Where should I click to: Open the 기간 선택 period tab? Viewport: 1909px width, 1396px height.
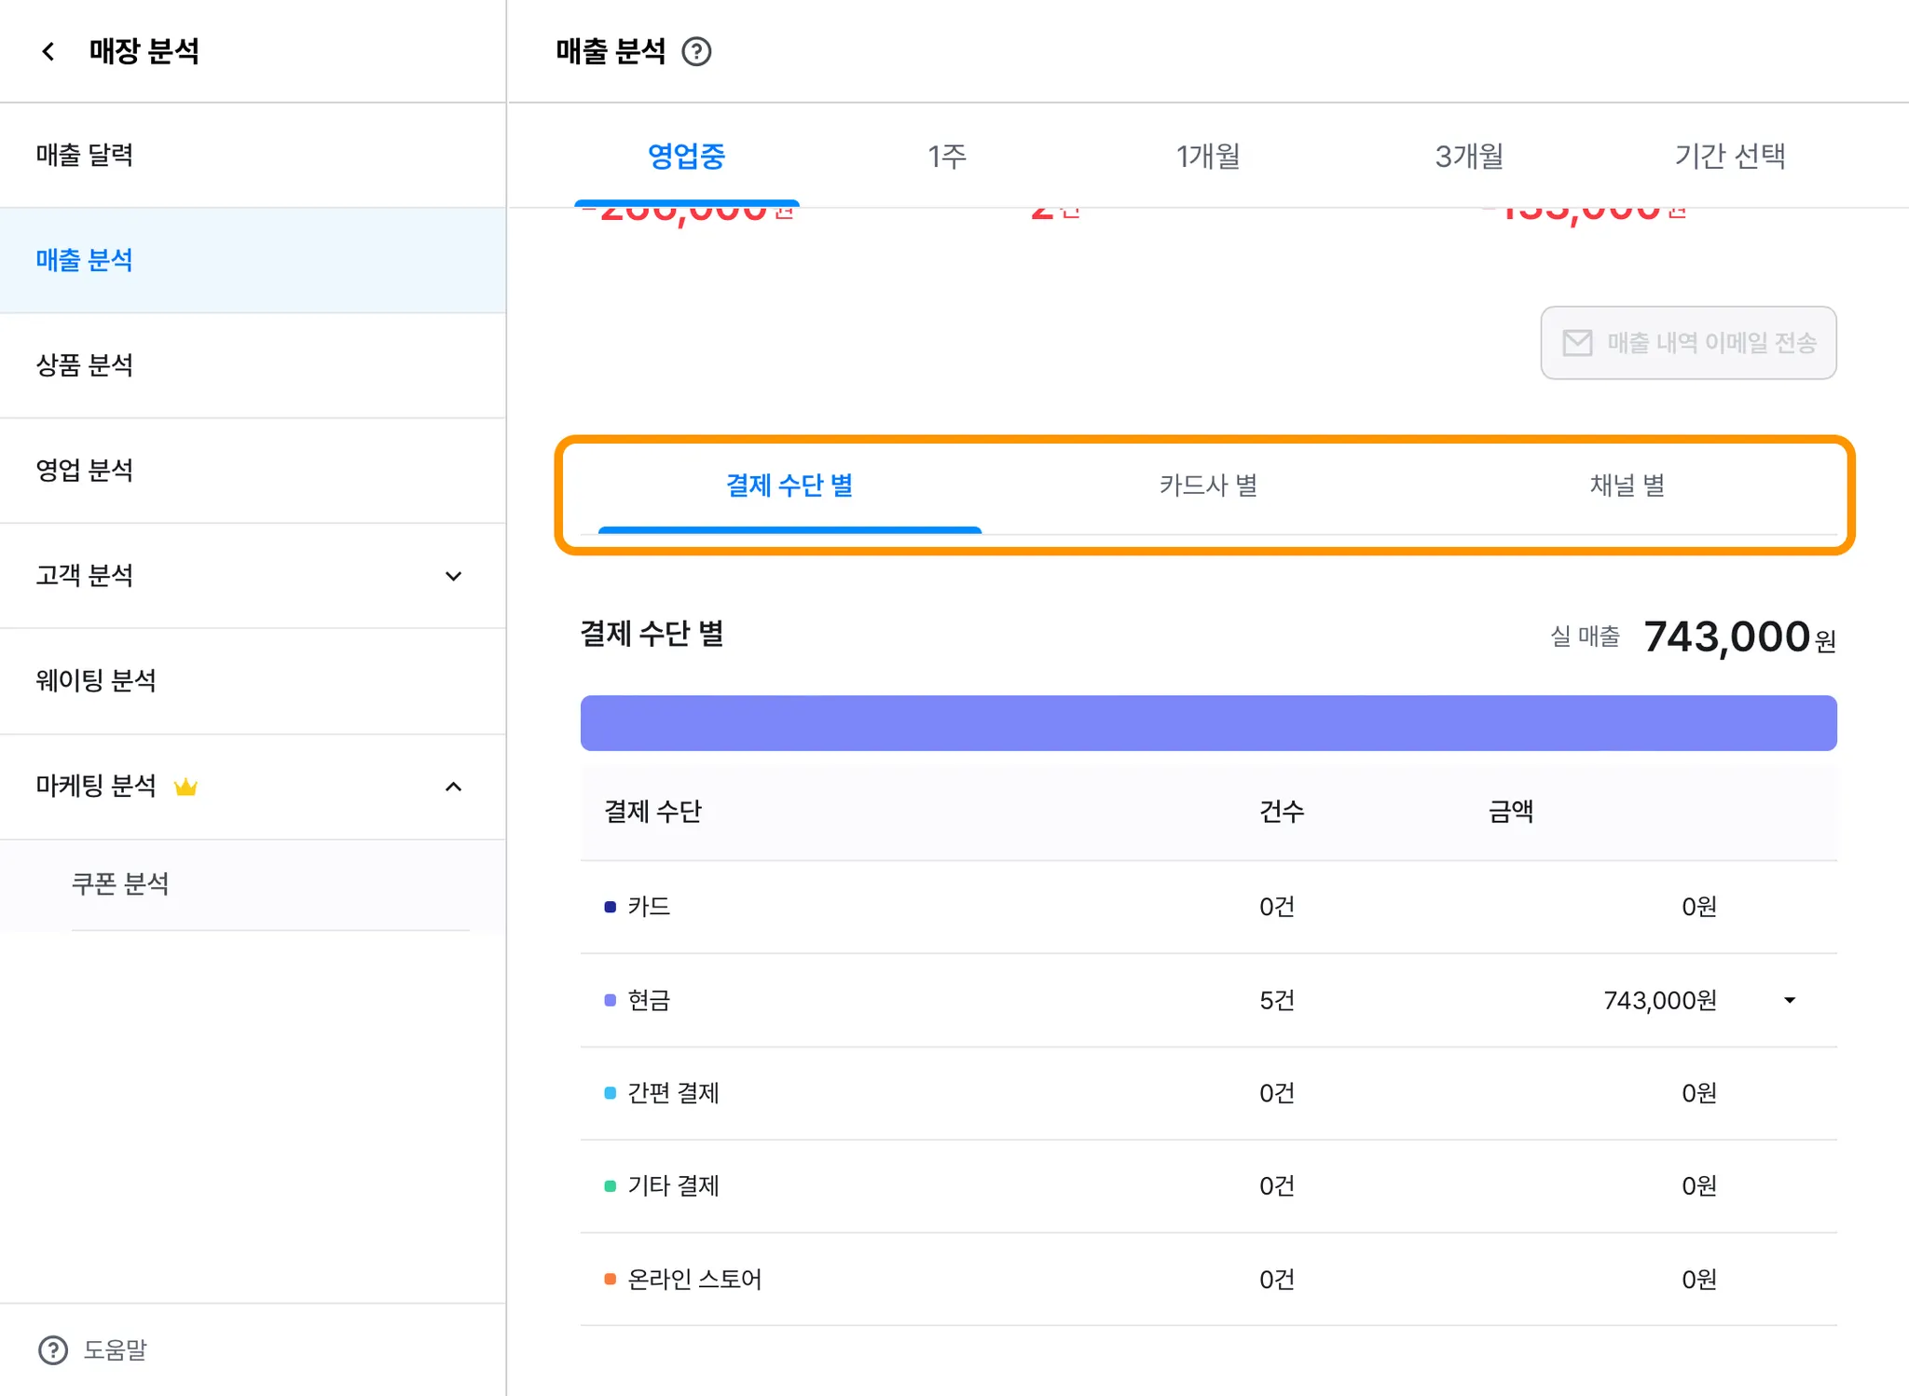pyautogui.click(x=1730, y=156)
